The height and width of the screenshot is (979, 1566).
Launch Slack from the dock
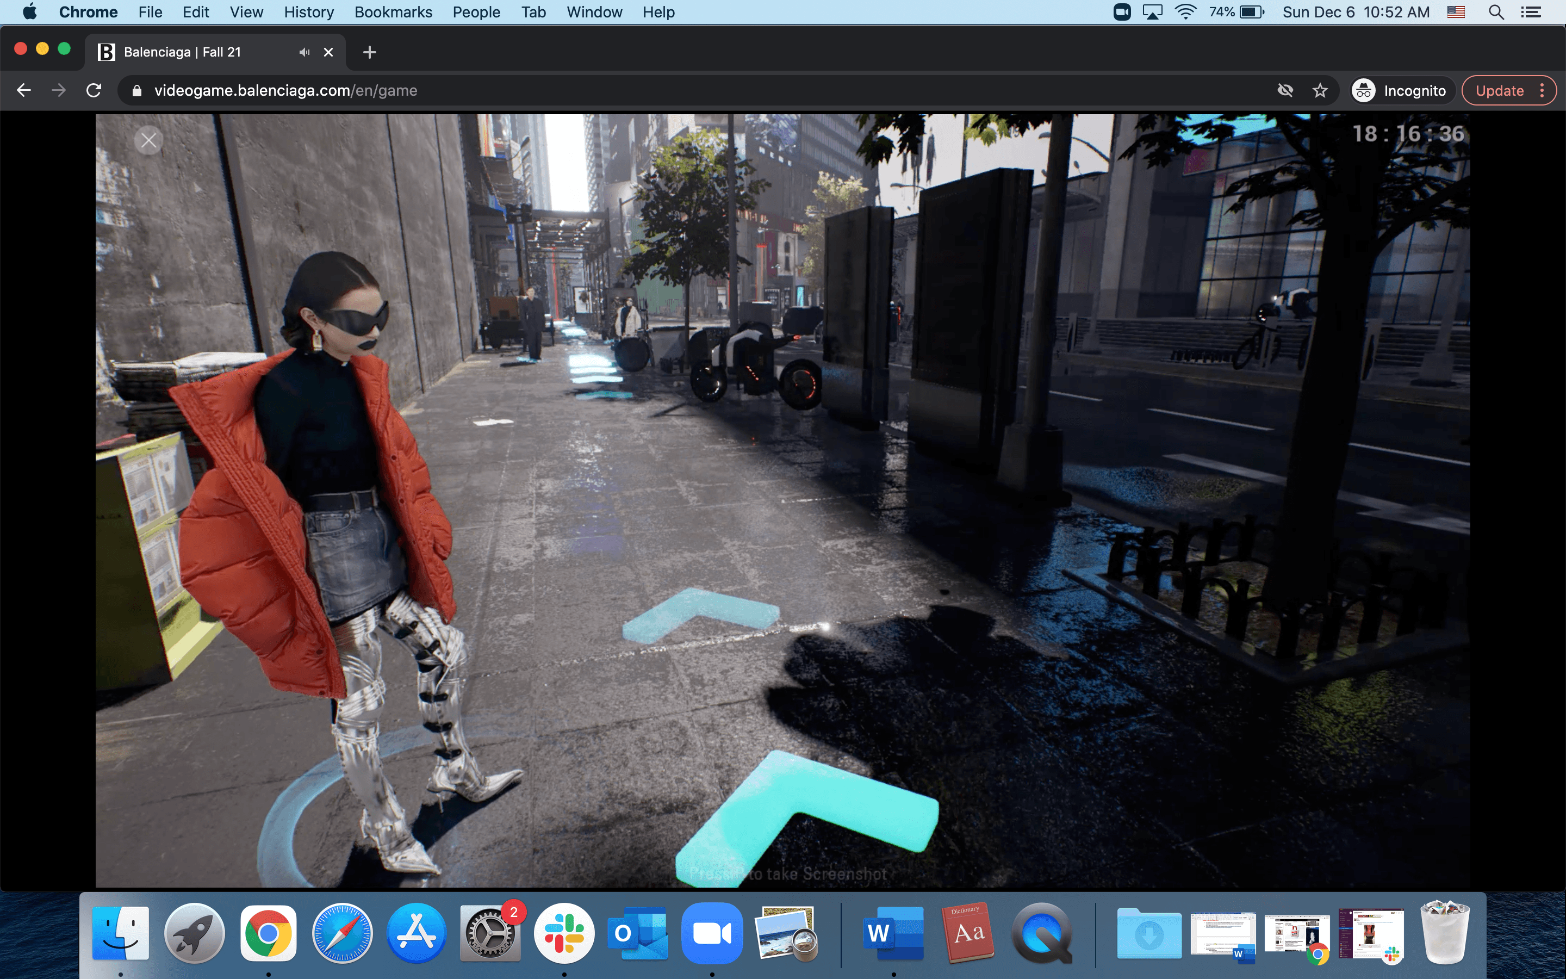coord(564,933)
